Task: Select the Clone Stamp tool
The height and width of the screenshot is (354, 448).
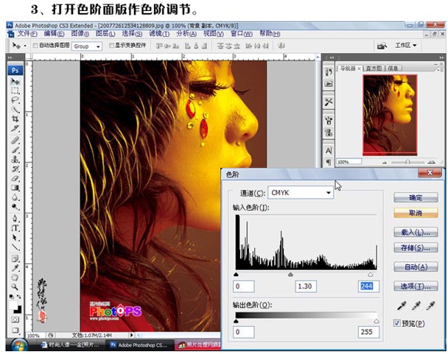Action: (x=15, y=159)
